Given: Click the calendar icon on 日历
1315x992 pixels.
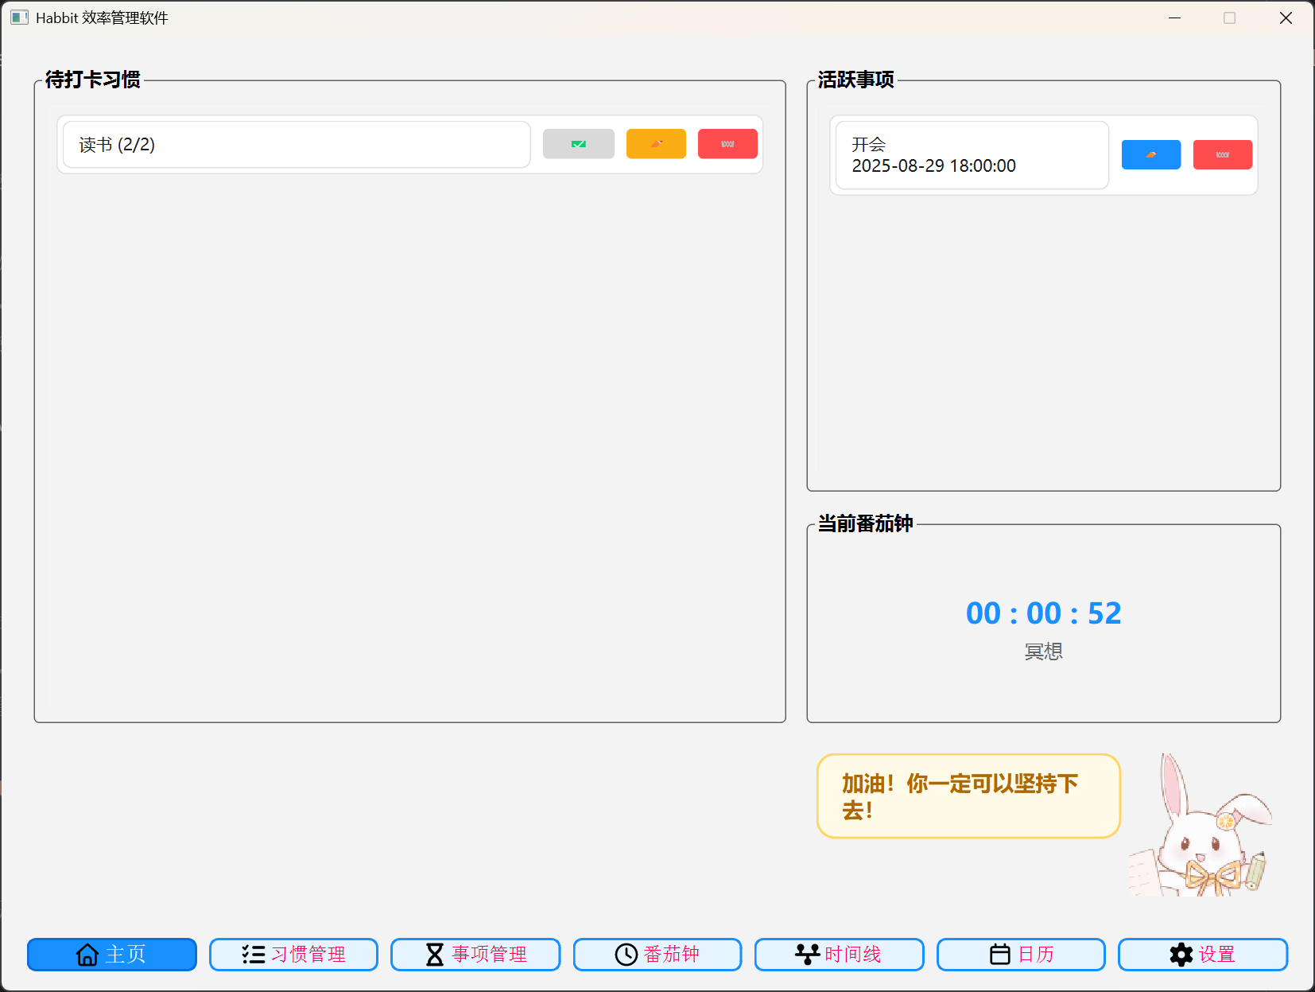Looking at the screenshot, I should [x=999, y=954].
